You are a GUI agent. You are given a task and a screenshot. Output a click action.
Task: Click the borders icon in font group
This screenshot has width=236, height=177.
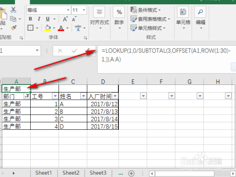click(30, 28)
